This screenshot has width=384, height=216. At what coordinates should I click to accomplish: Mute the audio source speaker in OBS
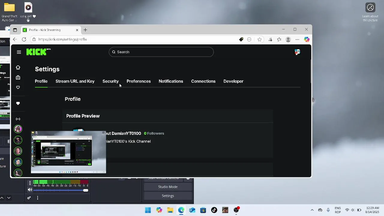30,190
